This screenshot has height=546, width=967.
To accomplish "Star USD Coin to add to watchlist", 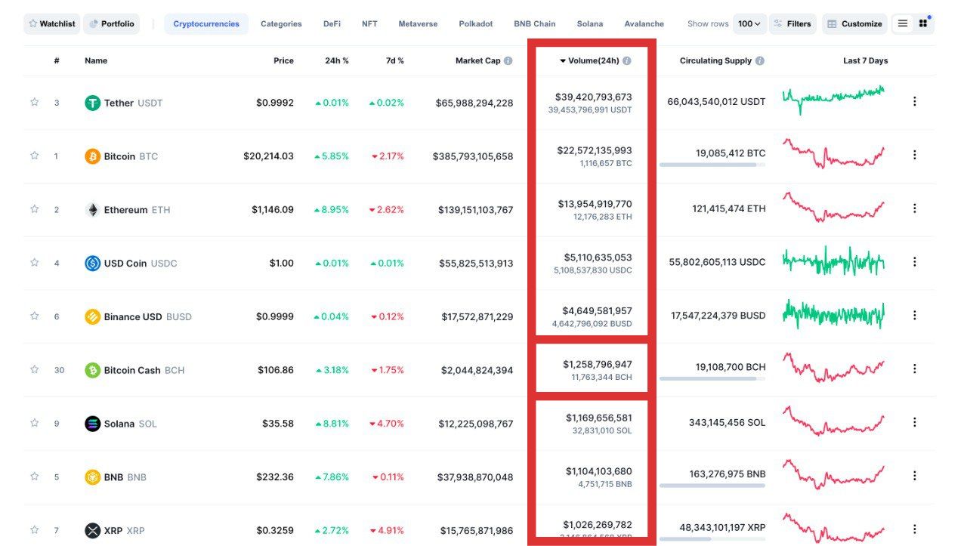I will click(x=34, y=263).
